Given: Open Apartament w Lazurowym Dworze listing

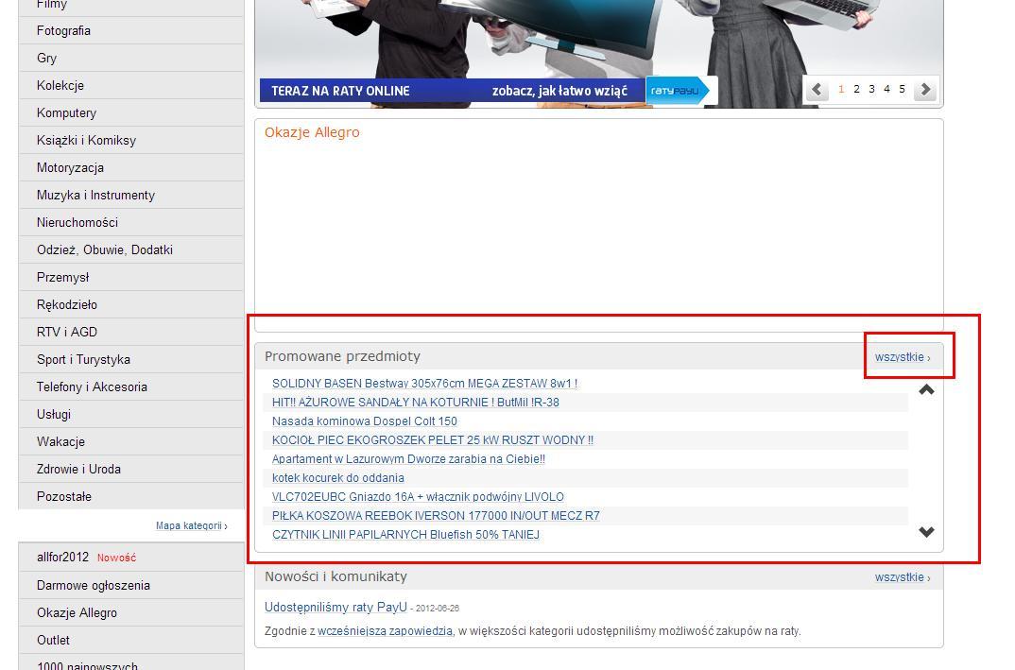Looking at the screenshot, I should [408, 459].
